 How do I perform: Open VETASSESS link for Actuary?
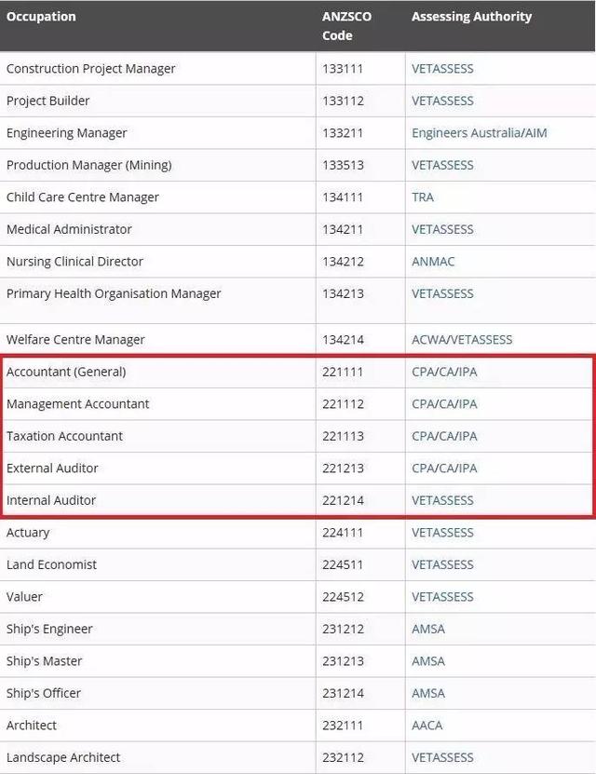pos(442,533)
